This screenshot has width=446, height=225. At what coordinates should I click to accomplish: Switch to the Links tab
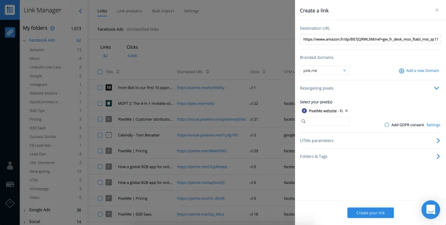pos(102,11)
